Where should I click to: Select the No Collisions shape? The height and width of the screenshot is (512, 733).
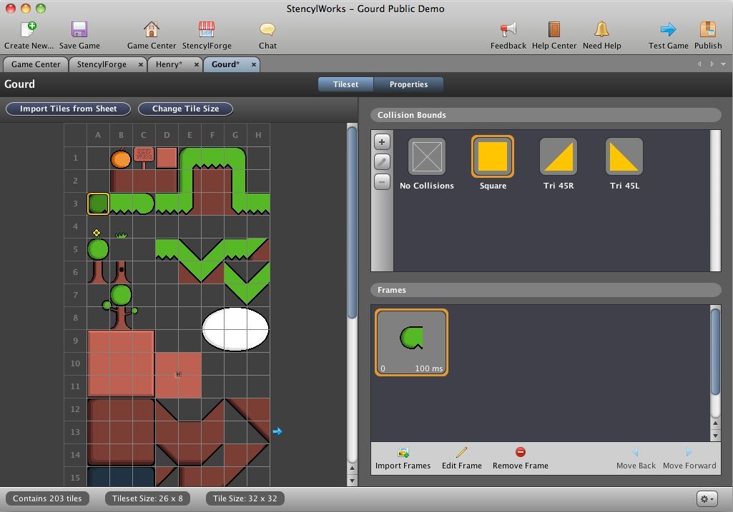pos(427,157)
